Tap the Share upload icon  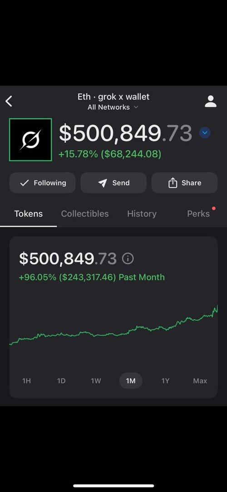click(x=173, y=183)
